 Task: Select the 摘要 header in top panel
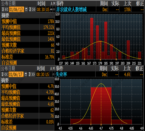[5, 15]
